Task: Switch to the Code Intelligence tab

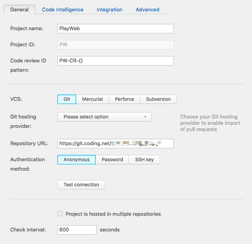Action: [x=62, y=9]
